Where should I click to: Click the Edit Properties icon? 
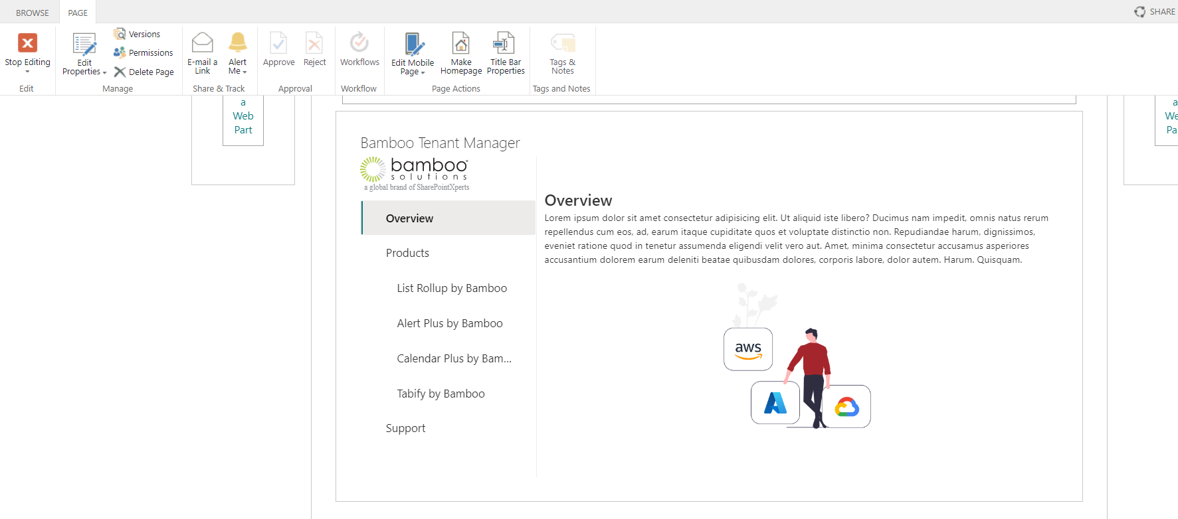click(84, 44)
